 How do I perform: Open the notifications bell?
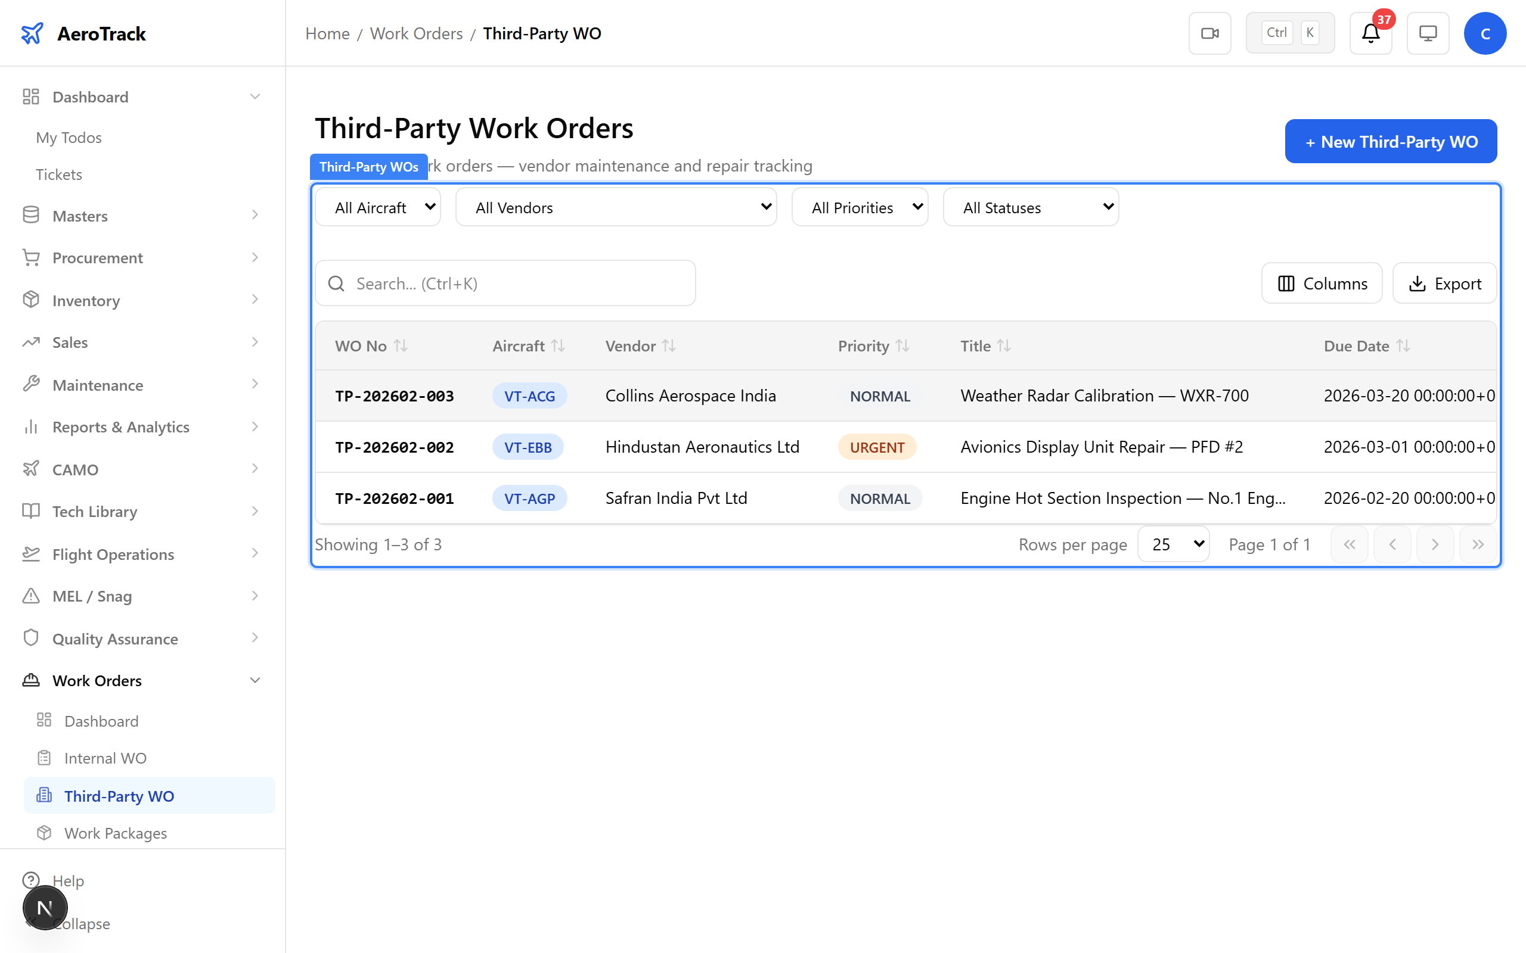(x=1370, y=33)
